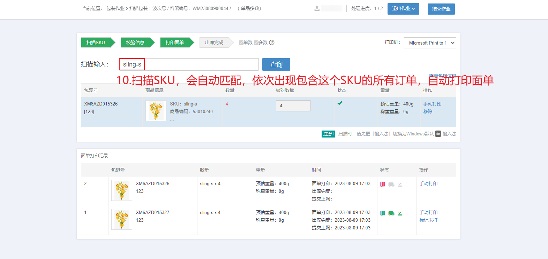The height and width of the screenshot is (259, 548).
Task: Click 手动打印 link in print record row 1
Action: [x=428, y=212]
